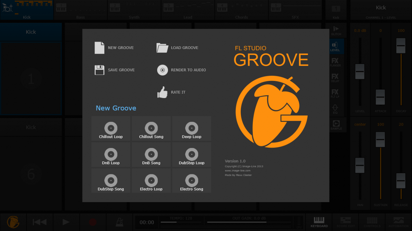The height and width of the screenshot is (231, 412).
Task: Open the Controls grid view
Action: point(372,222)
